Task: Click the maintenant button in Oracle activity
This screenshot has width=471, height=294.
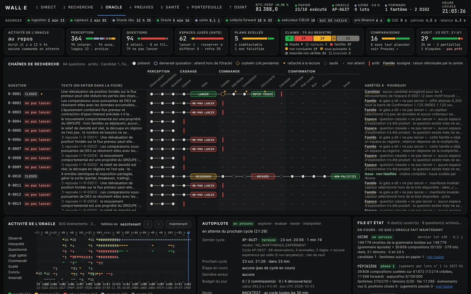Action: pyautogui.click(x=178, y=224)
